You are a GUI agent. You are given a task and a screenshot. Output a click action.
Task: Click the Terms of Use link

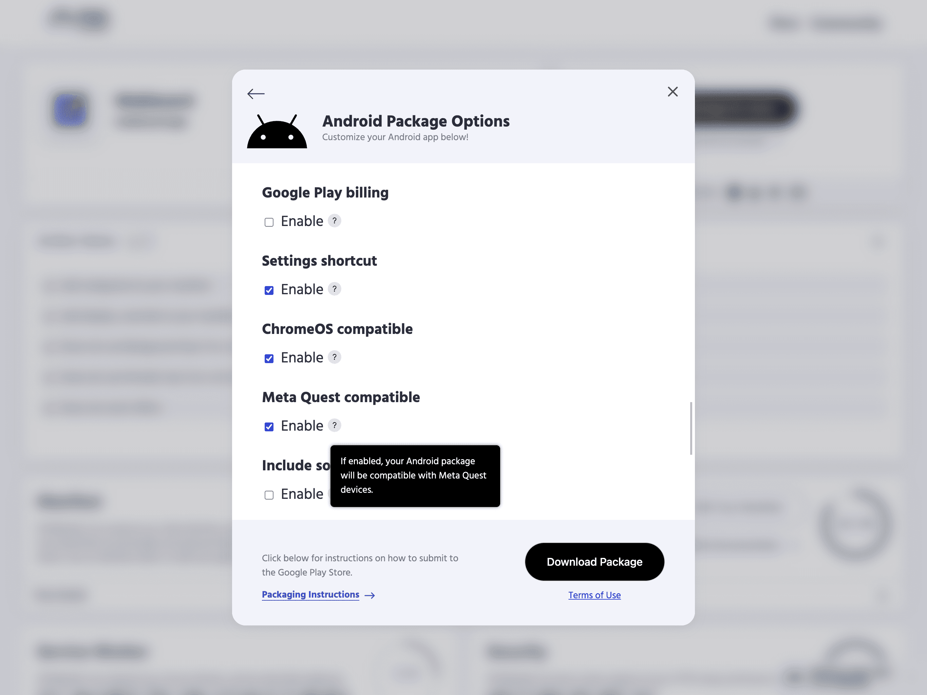coord(594,595)
